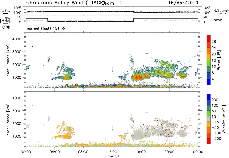Click the N.Sky legend label
The width and height of the screenshot is (229, 158).
5,11
